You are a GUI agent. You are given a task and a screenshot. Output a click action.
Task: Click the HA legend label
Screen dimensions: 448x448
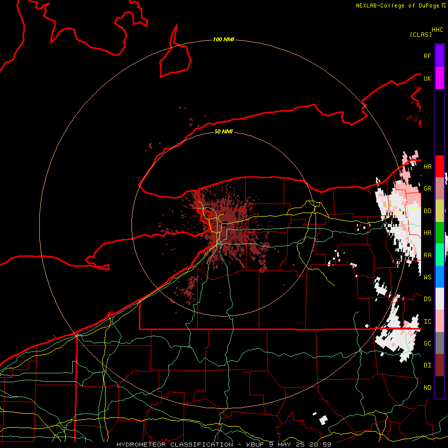click(x=427, y=167)
